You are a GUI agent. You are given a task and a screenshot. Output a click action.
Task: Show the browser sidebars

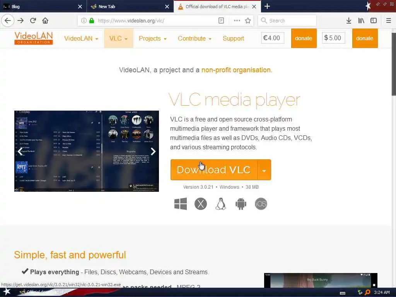[374, 20]
